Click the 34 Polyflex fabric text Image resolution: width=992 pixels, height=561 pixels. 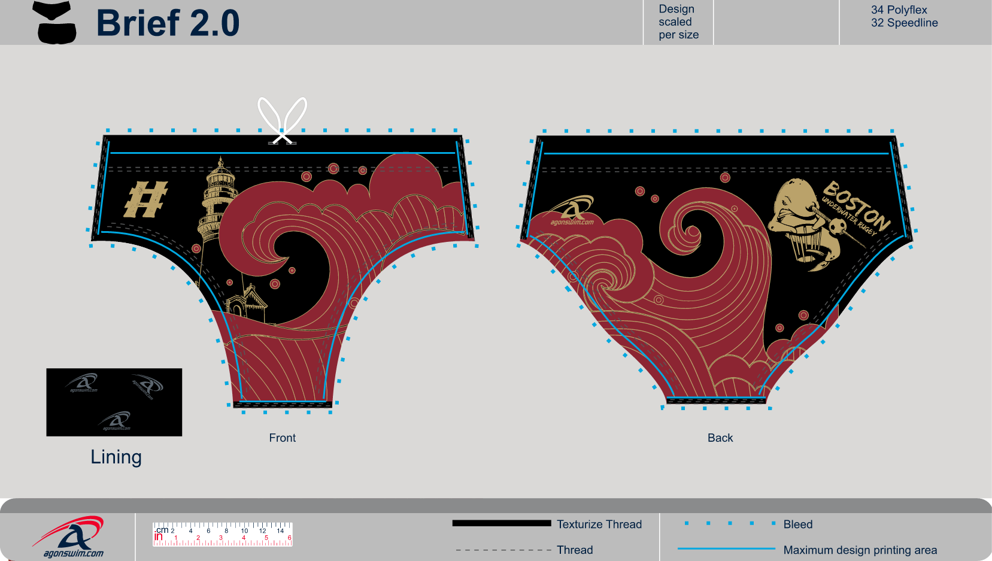pyautogui.click(x=899, y=10)
